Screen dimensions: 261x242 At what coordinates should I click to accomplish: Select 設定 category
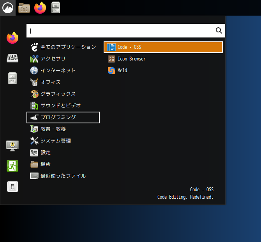click(x=63, y=153)
